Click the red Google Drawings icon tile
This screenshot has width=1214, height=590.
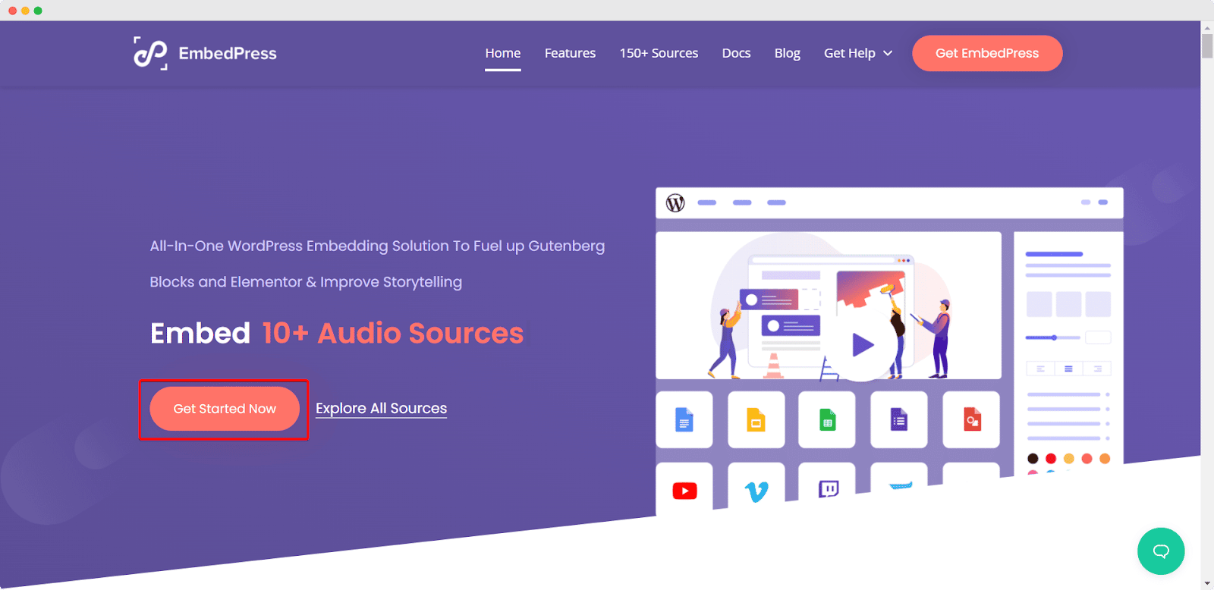[971, 419]
